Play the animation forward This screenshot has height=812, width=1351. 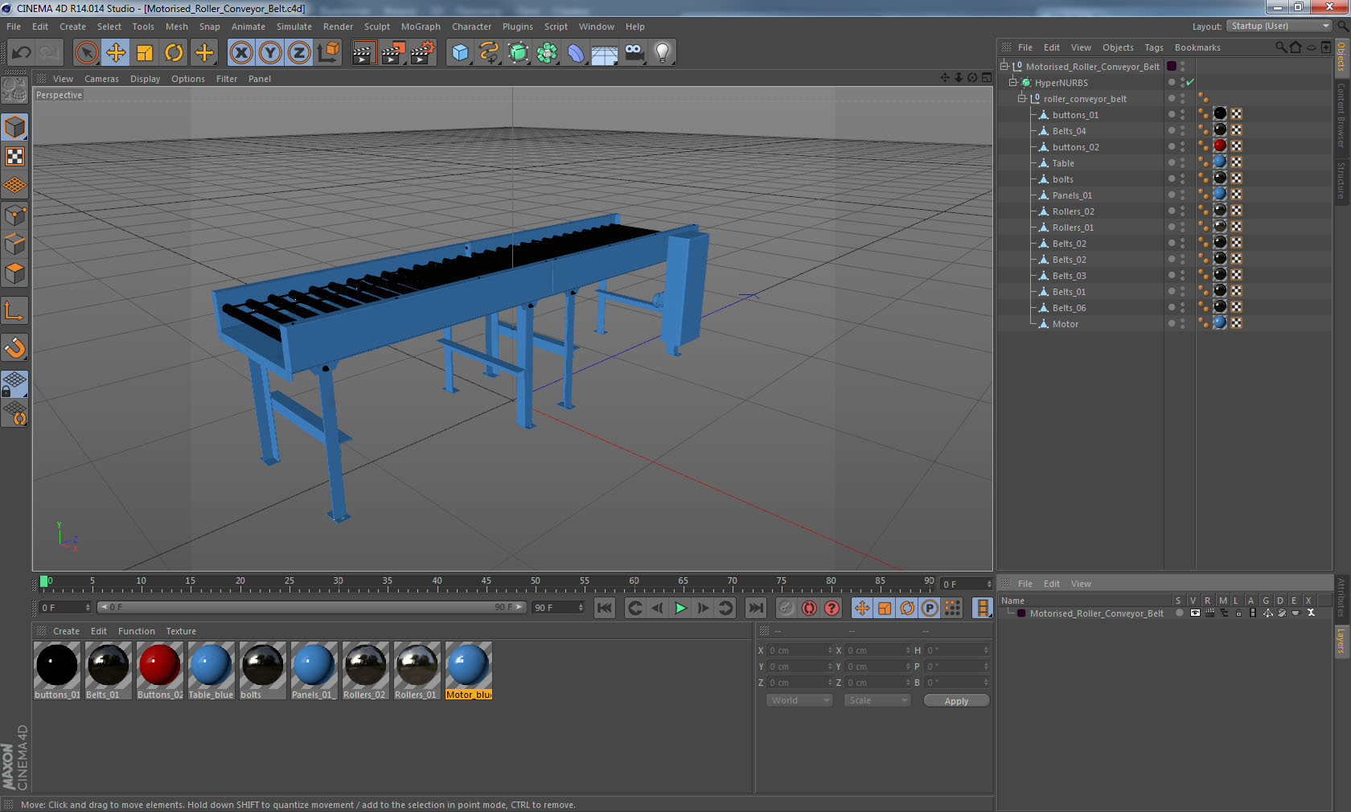pyautogui.click(x=680, y=608)
